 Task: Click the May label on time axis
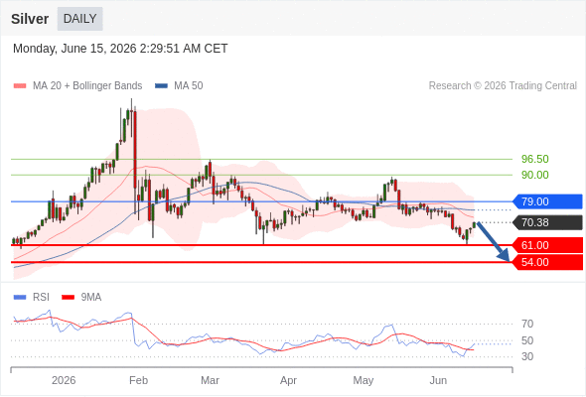click(x=364, y=380)
